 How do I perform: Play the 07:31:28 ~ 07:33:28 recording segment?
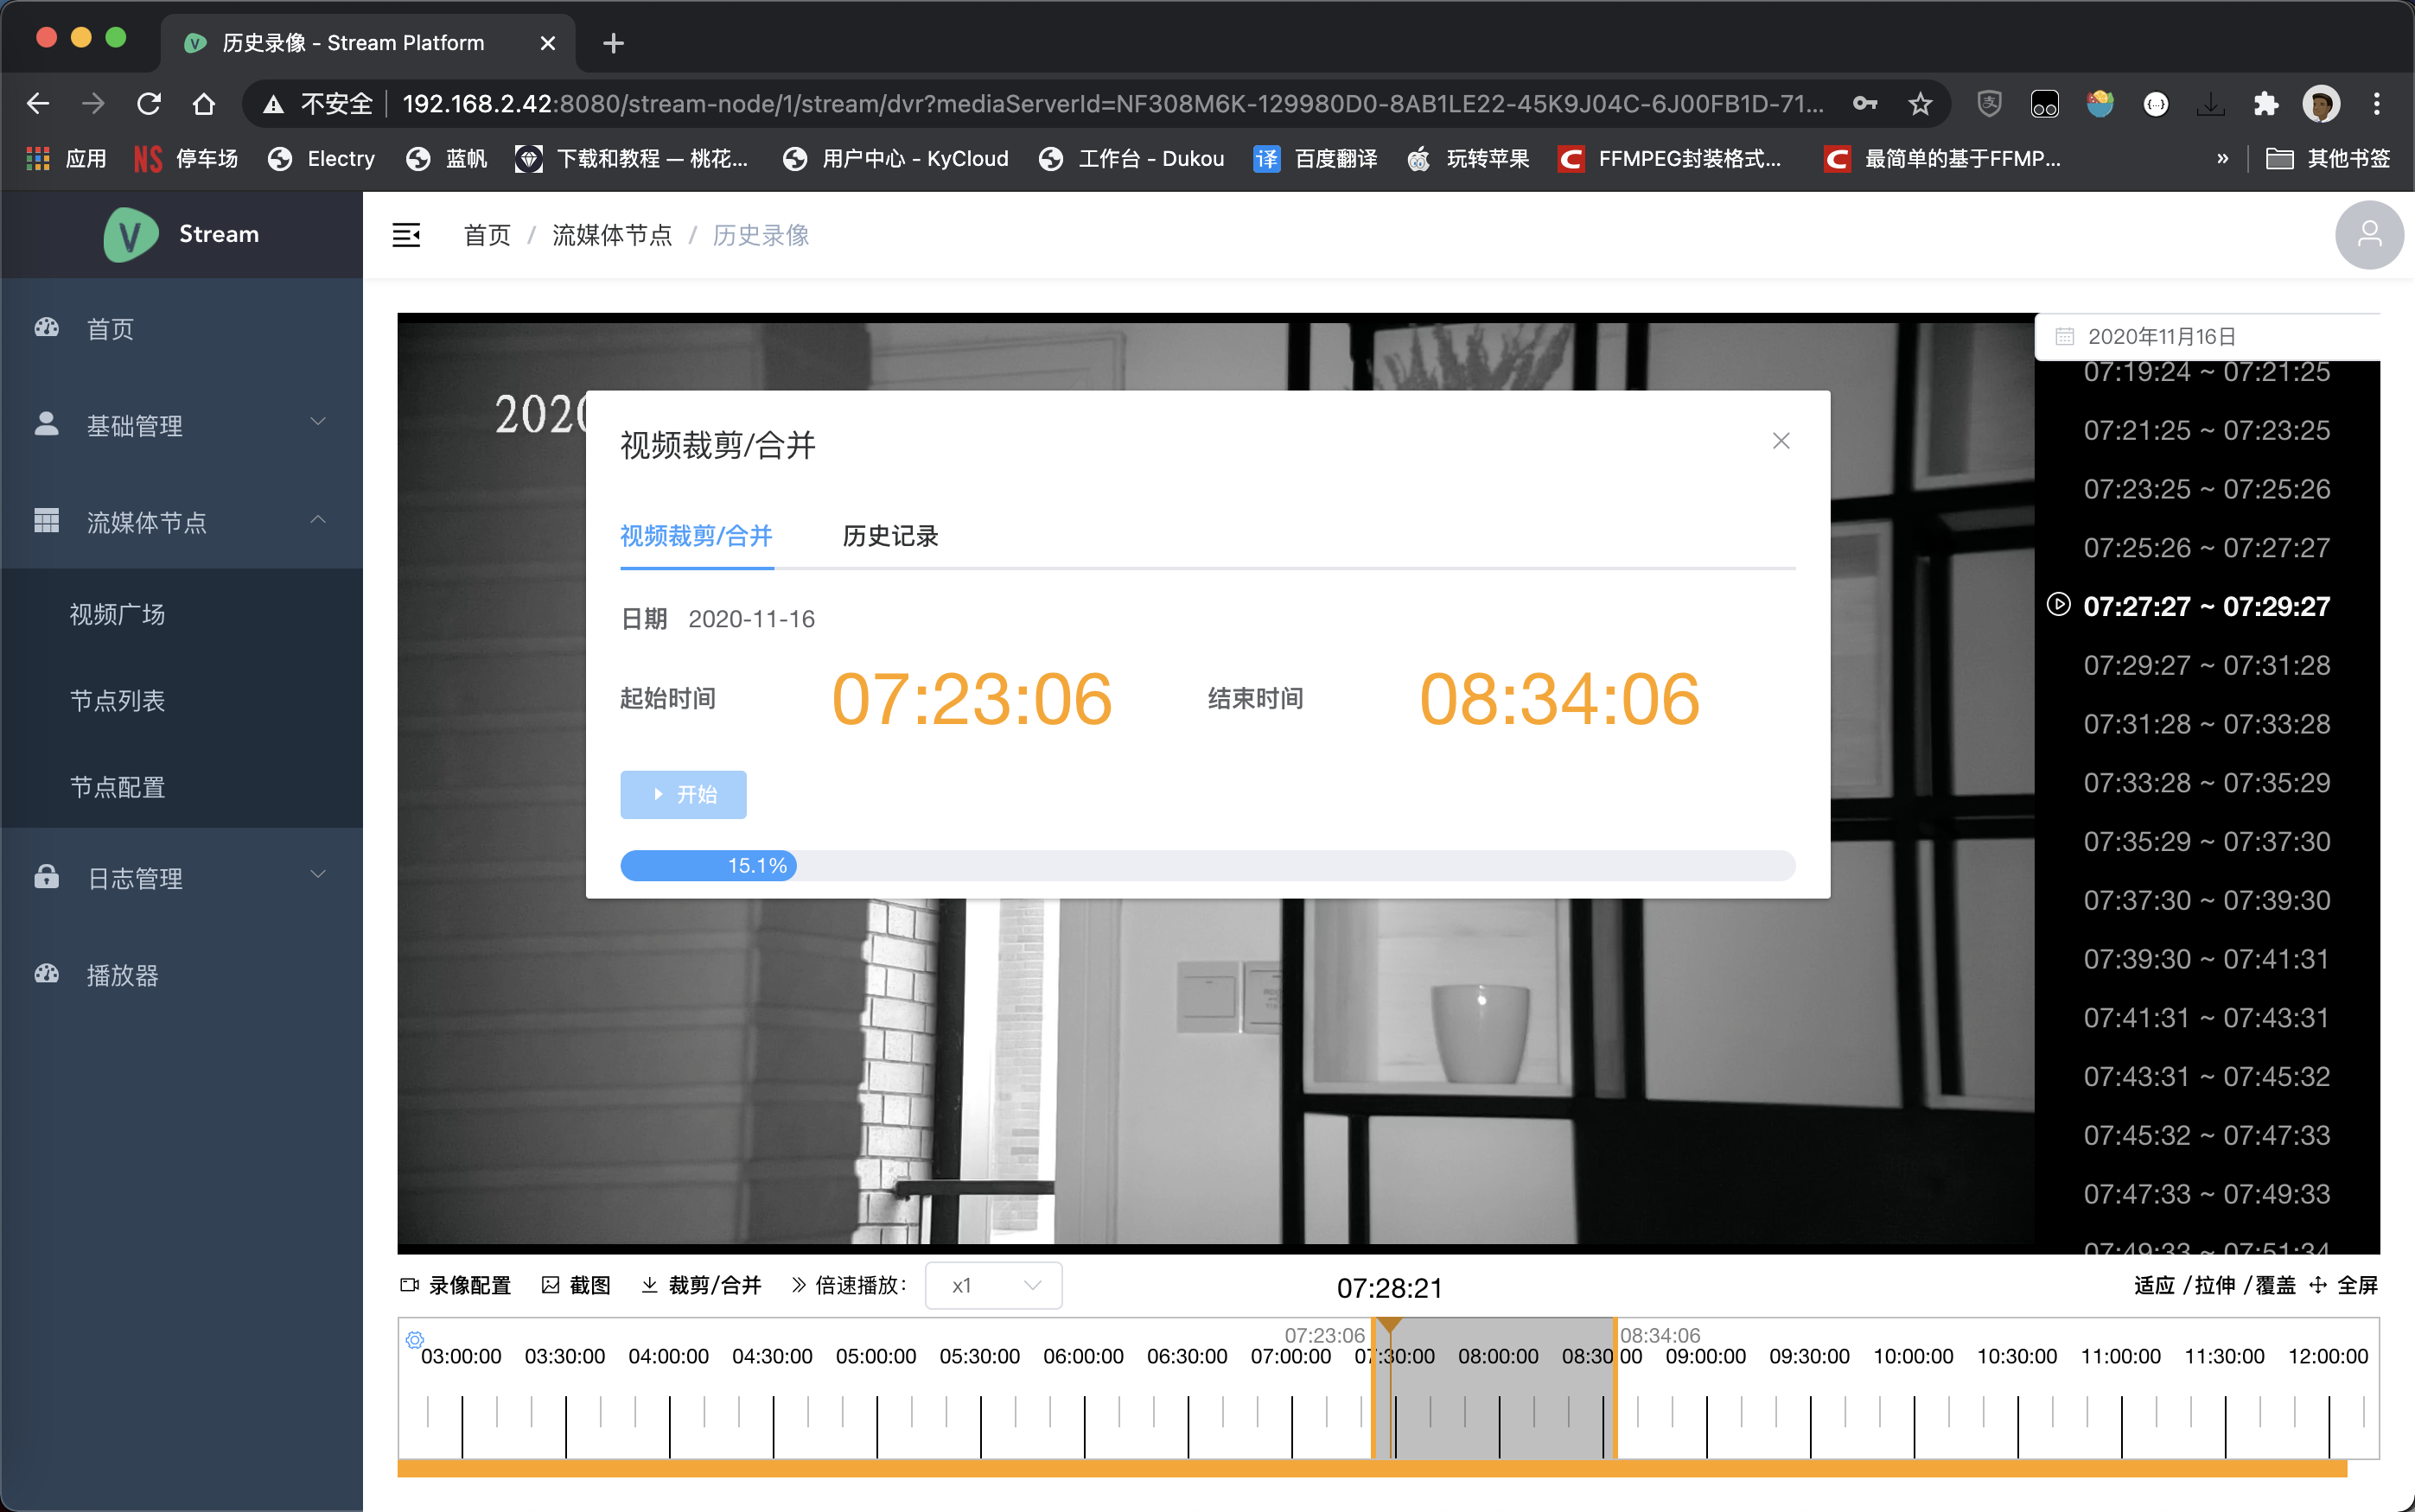[x=2206, y=724]
